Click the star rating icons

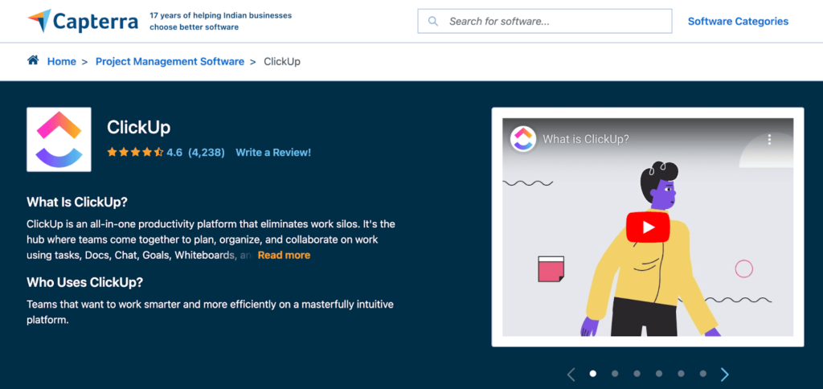point(135,153)
